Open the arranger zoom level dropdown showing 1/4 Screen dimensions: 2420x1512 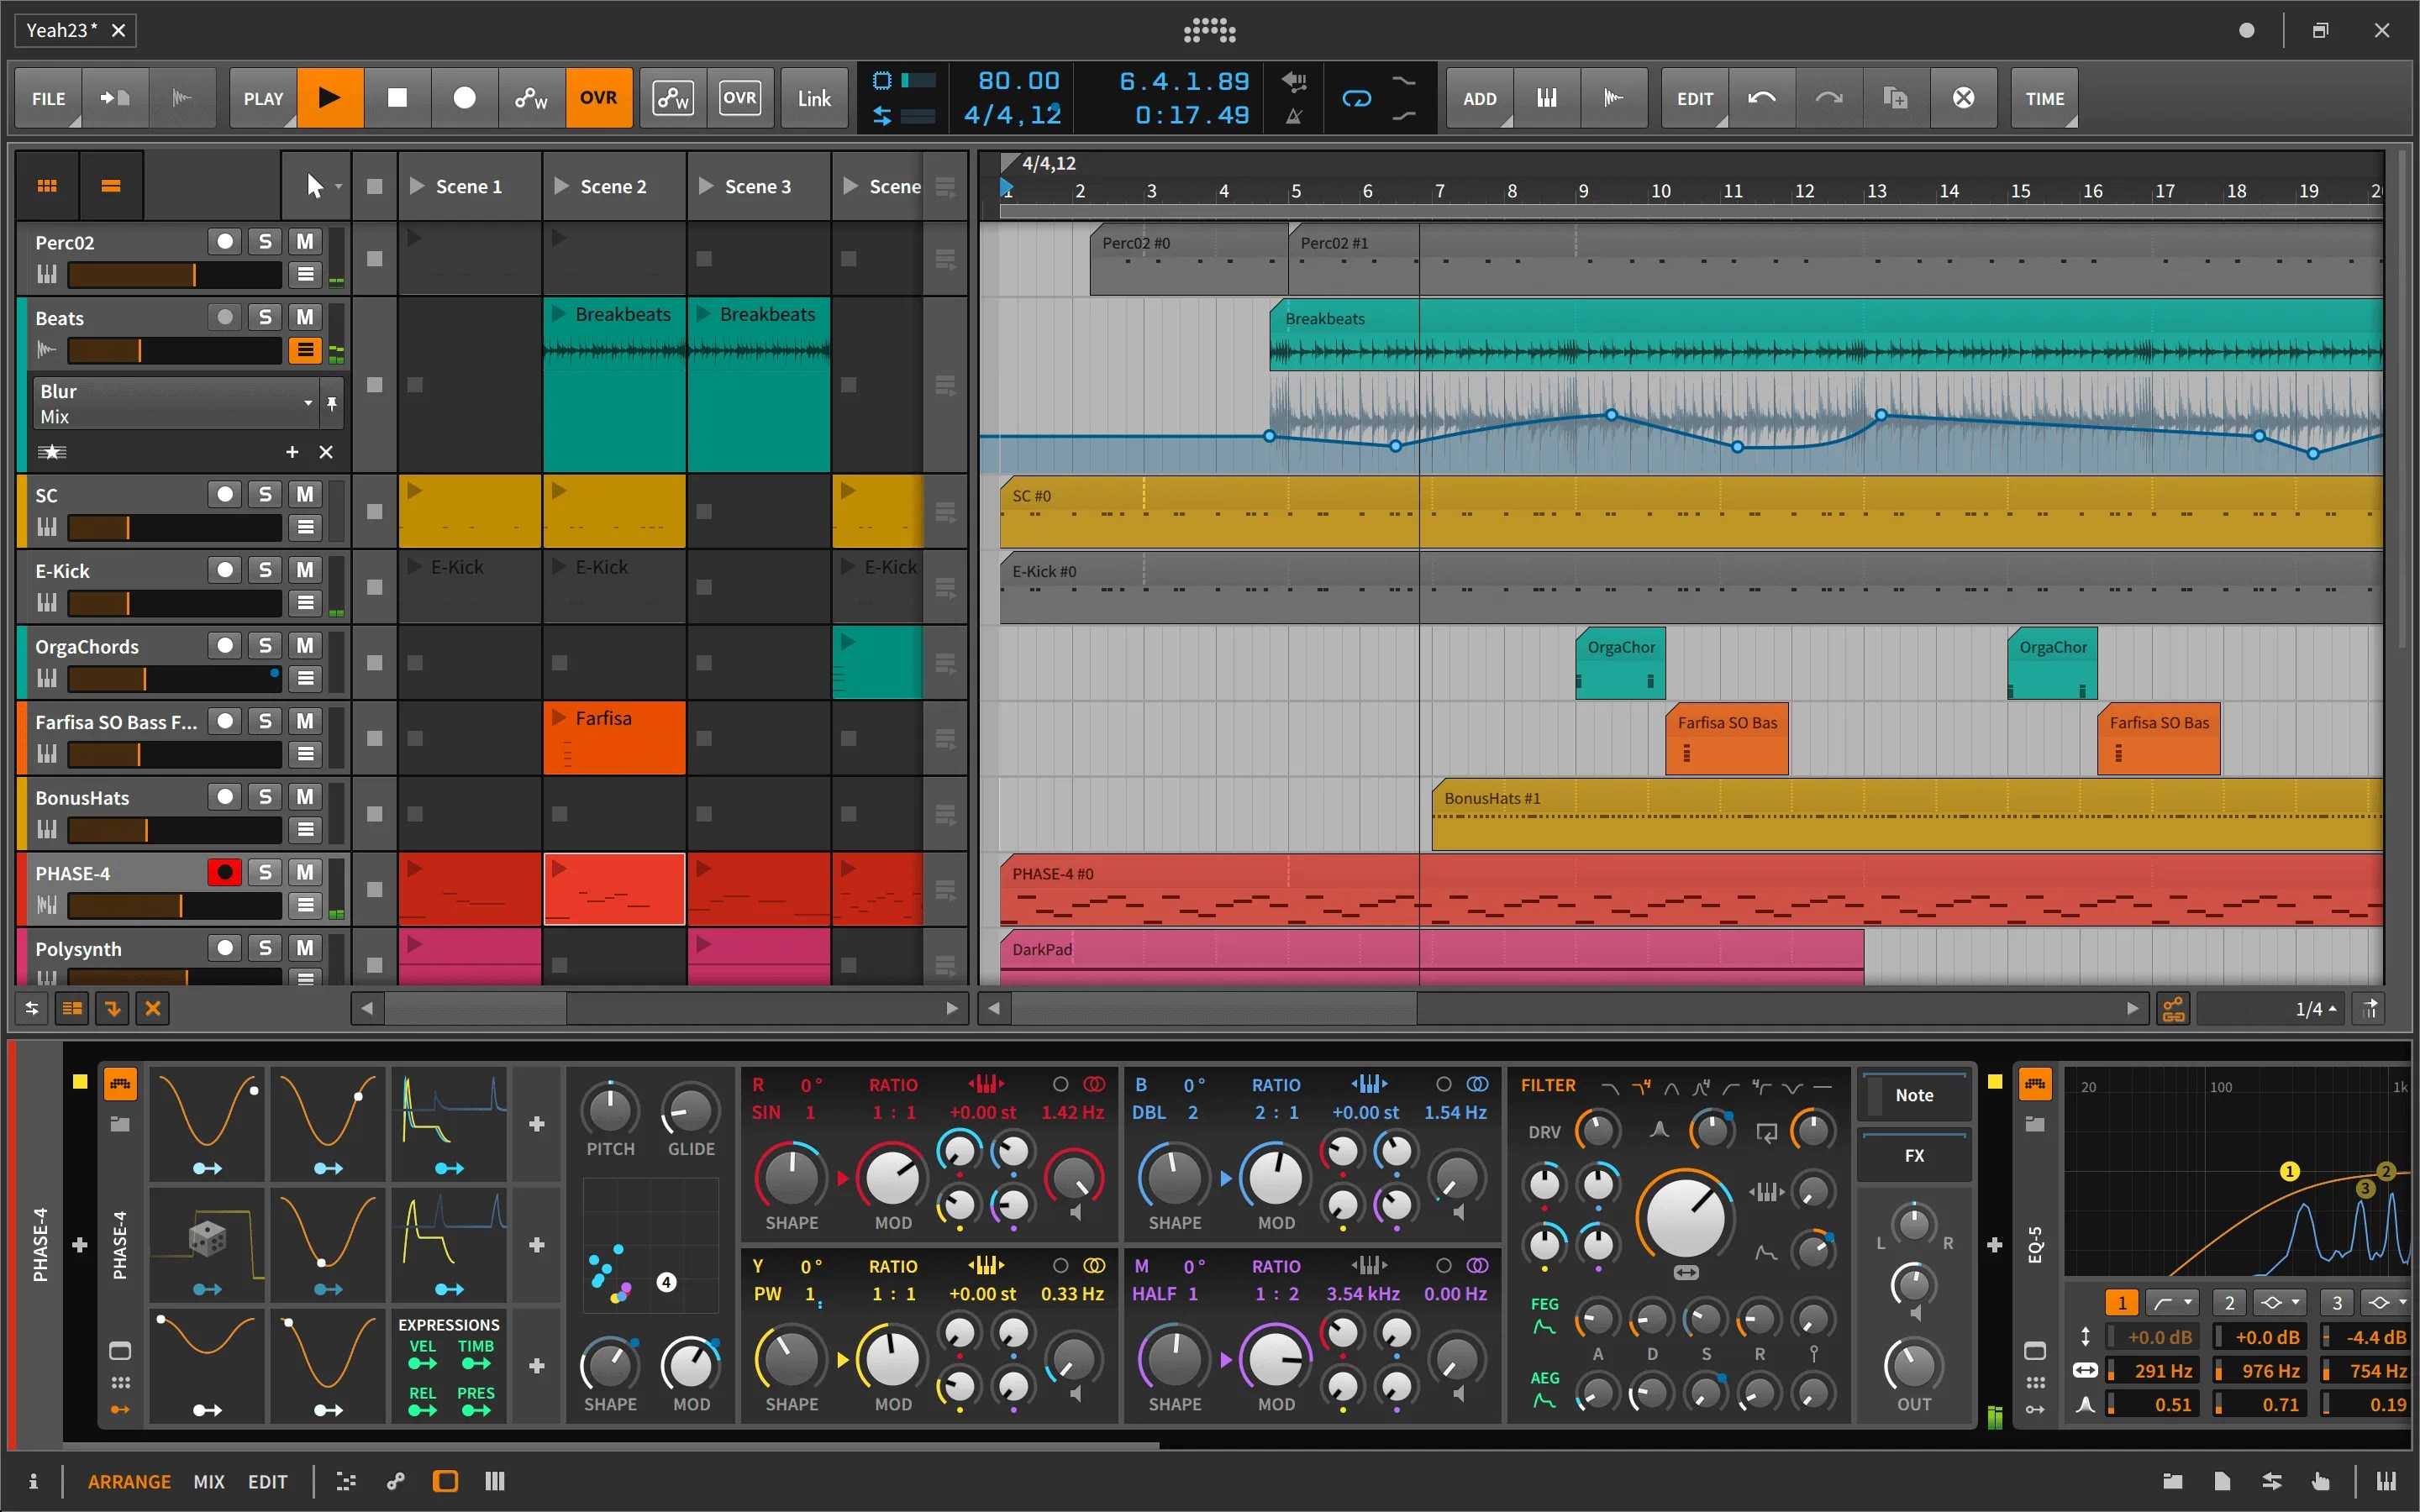2313,1008
